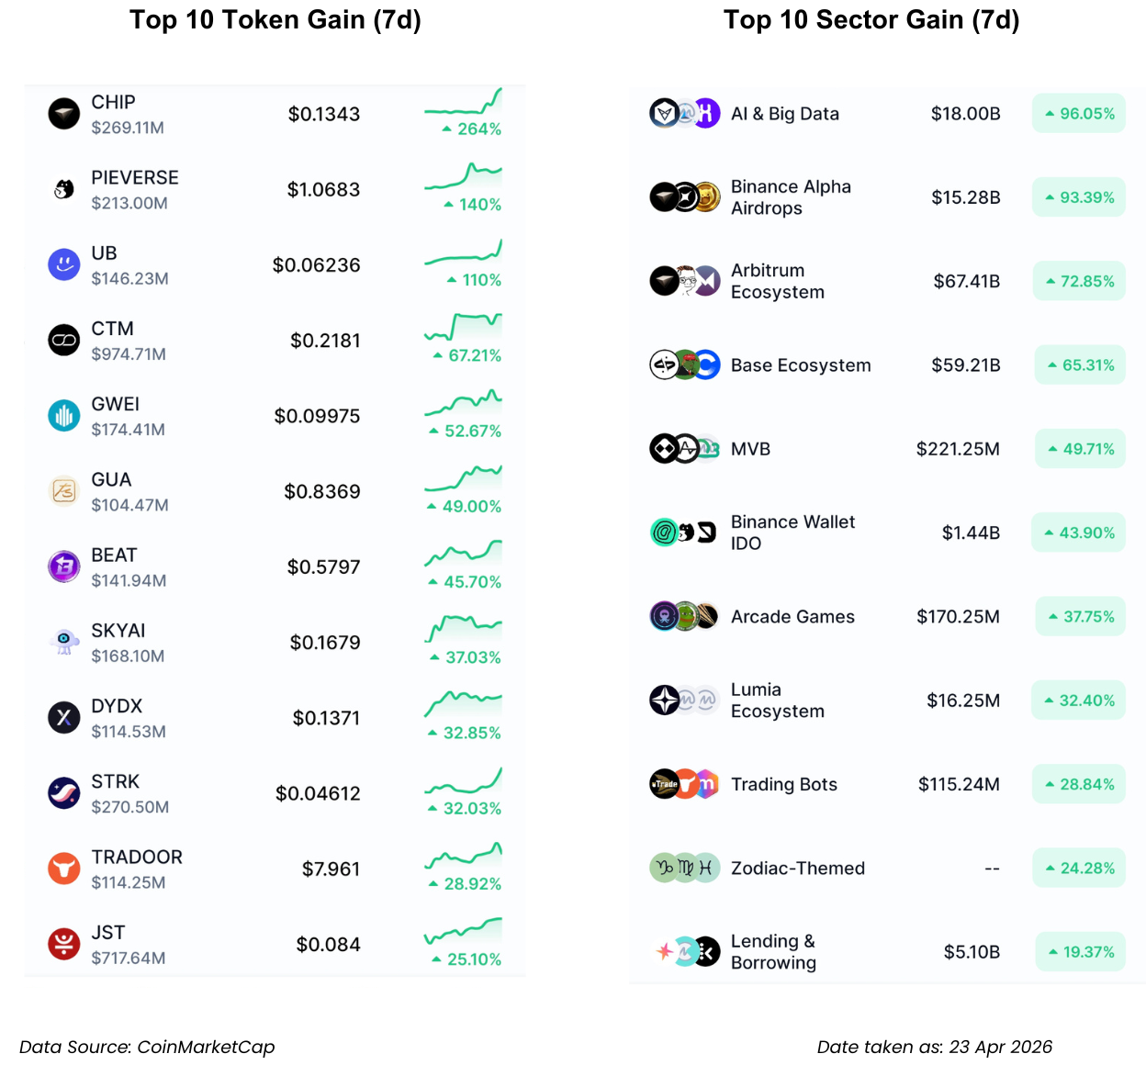The image size is (1146, 1065).
Task: Click the CHIP token icon
Action: 64,114
